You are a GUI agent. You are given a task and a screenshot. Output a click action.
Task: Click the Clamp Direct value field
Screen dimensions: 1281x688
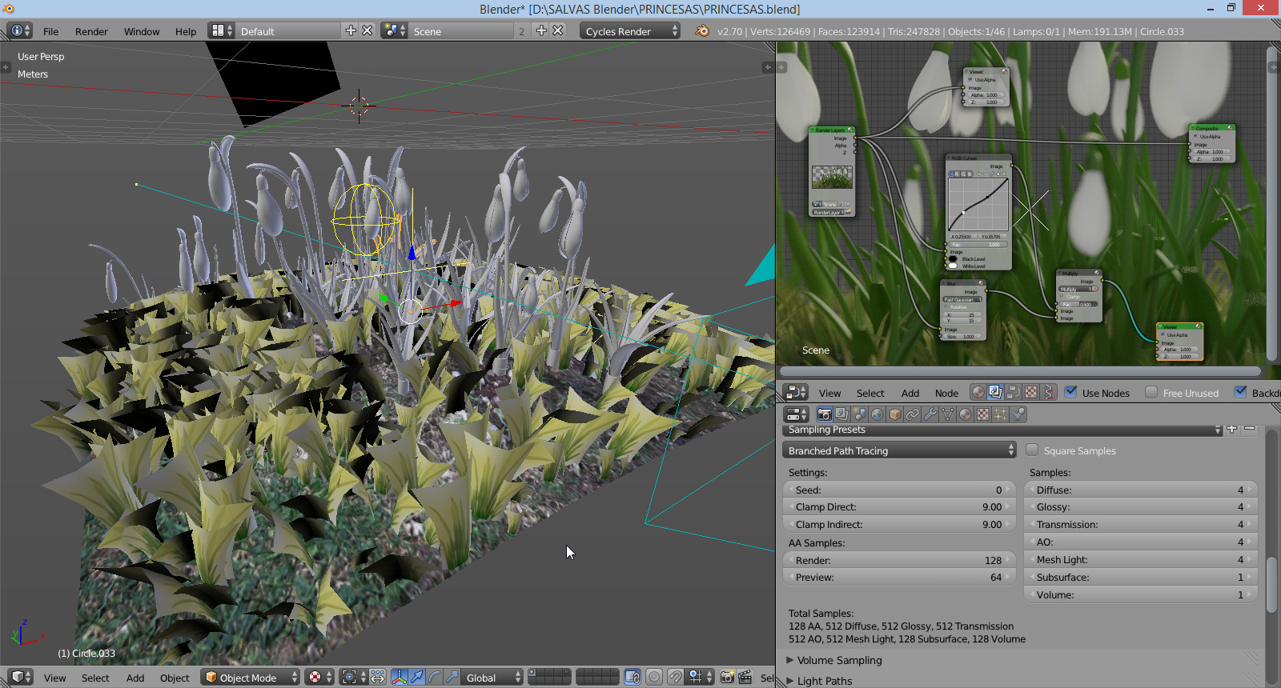coord(900,507)
